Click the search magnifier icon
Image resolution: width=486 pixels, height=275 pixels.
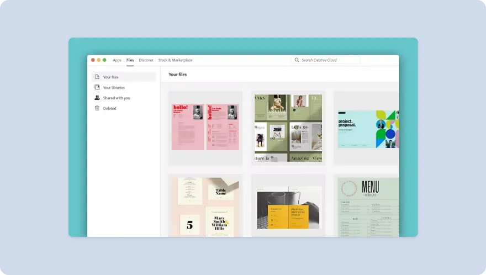point(297,60)
